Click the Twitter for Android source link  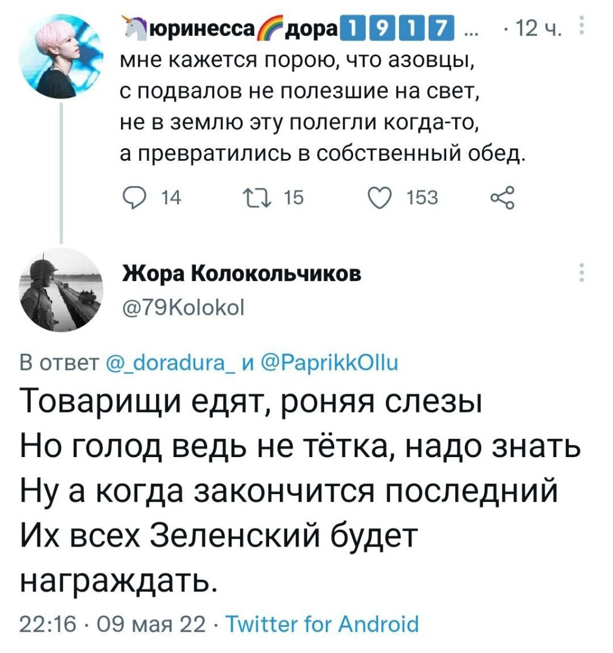pyautogui.click(x=321, y=623)
